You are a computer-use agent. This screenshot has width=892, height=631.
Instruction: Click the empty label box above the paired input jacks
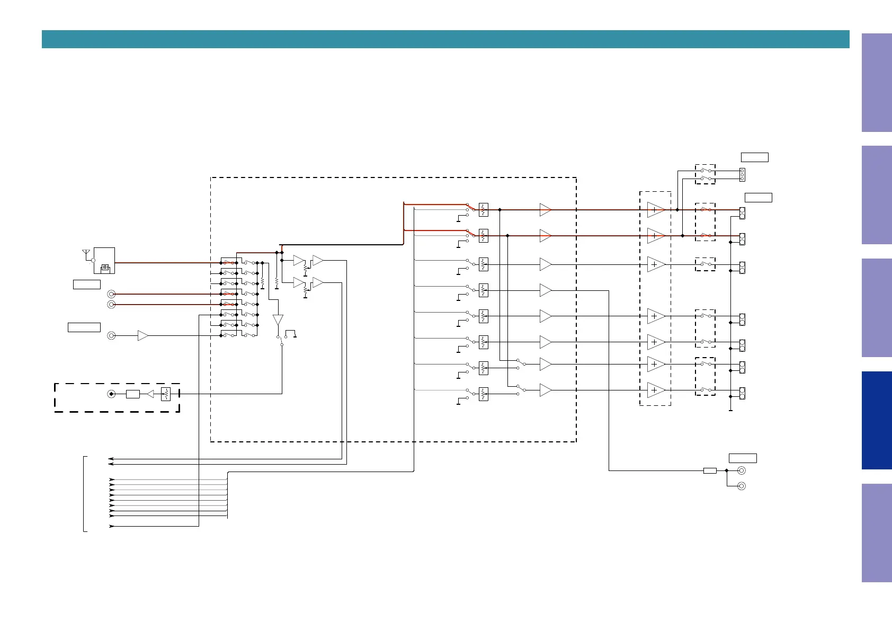[86, 285]
